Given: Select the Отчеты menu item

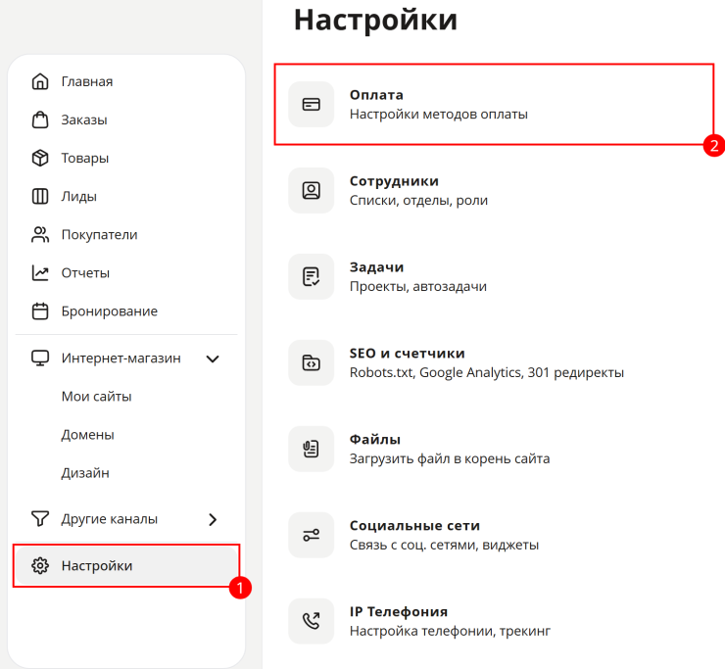Looking at the screenshot, I should [x=85, y=273].
